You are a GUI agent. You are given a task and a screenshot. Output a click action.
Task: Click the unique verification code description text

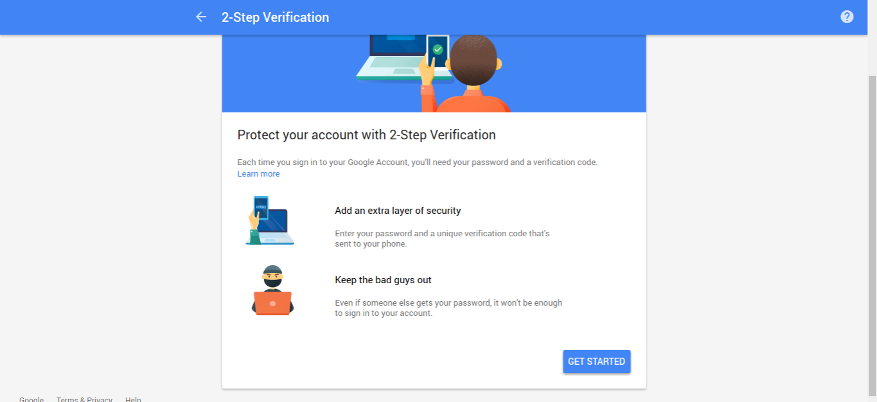pyautogui.click(x=442, y=238)
